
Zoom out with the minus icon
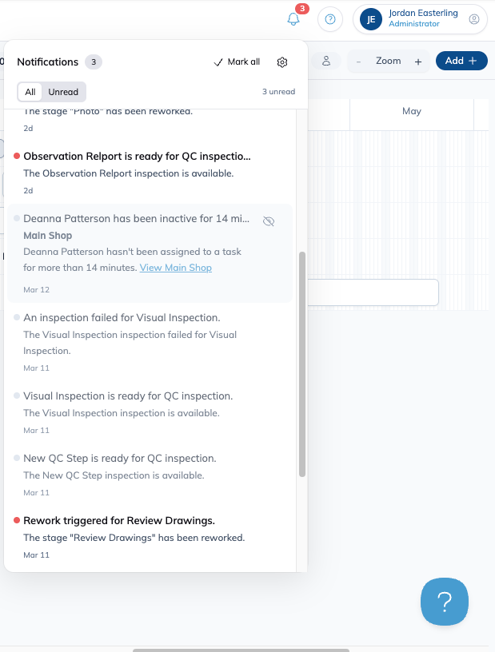tap(358, 62)
